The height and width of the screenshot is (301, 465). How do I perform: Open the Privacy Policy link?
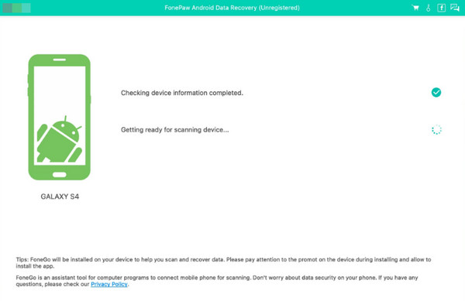109,284
